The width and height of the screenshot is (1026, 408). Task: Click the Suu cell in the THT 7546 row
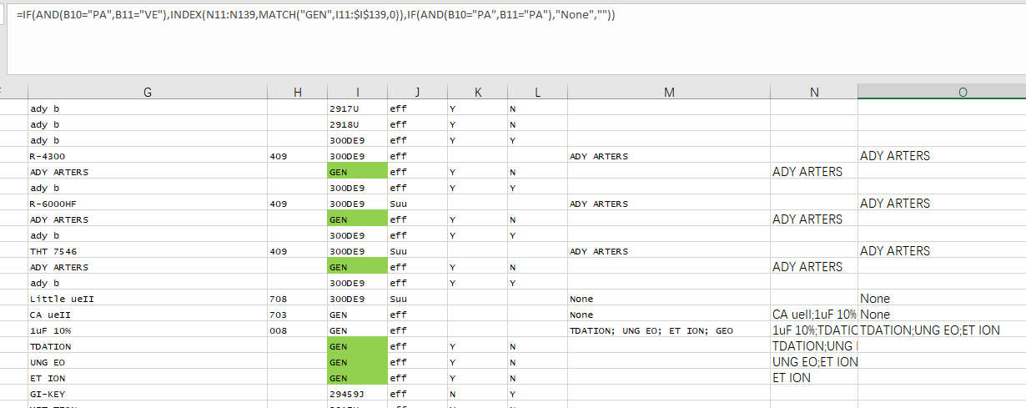[x=418, y=251]
